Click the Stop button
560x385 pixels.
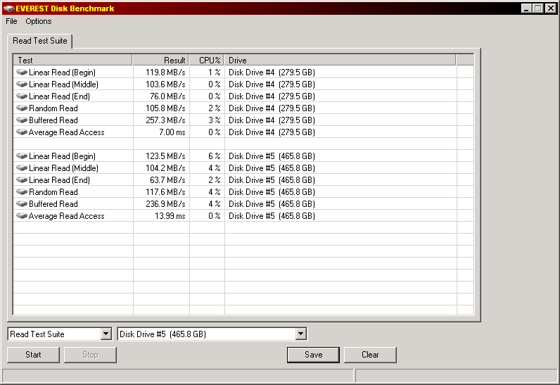[90, 355]
